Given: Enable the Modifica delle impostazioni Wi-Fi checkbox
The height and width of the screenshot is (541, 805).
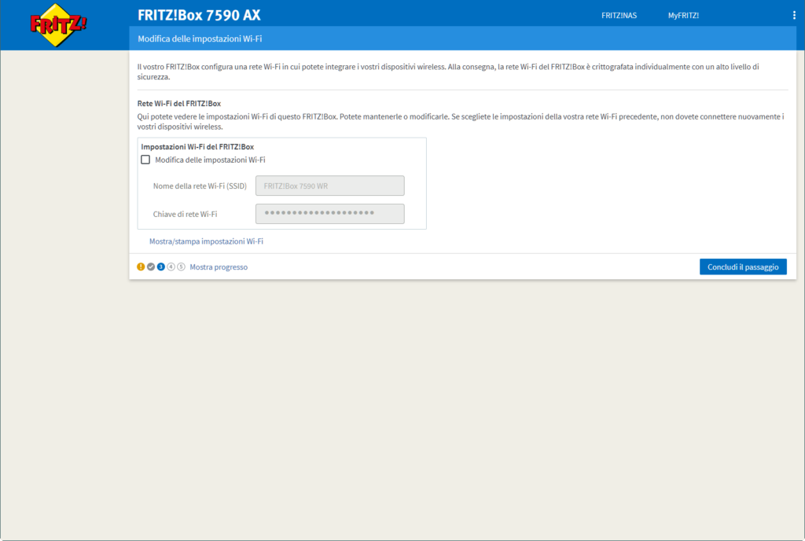Looking at the screenshot, I should (145, 159).
